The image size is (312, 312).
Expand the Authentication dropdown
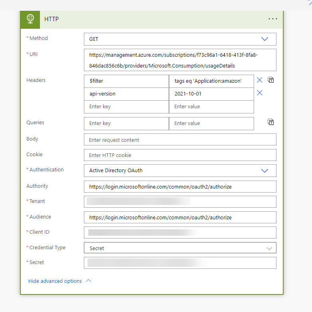(x=180, y=171)
